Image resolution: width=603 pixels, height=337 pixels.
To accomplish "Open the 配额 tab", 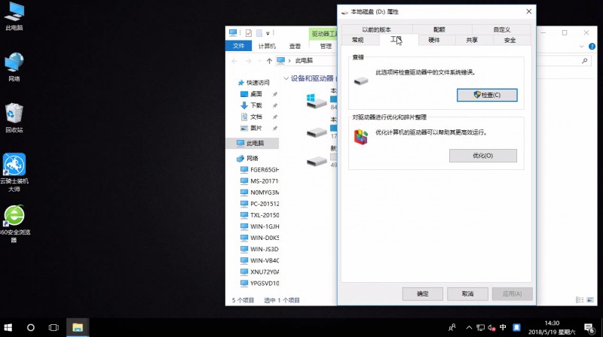I will (x=439, y=29).
